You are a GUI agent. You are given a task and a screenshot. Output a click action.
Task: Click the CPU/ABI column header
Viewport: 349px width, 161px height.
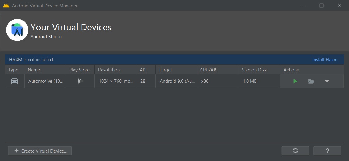click(x=209, y=70)
